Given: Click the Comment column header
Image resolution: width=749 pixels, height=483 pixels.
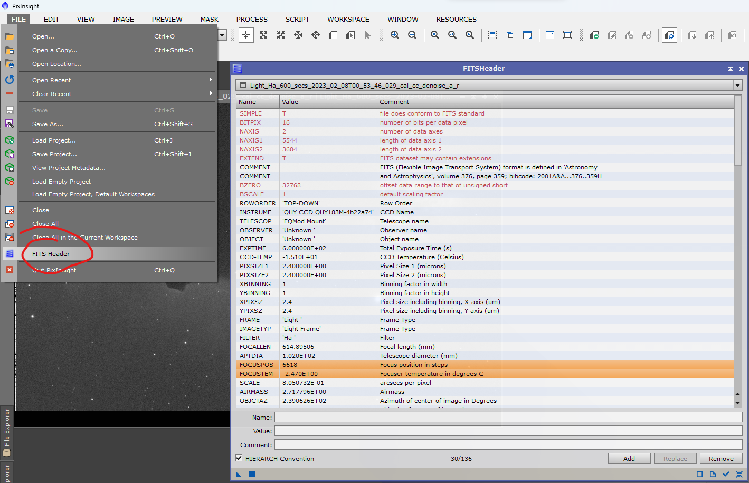Looking at the screenshot, I should pos(555,102).
